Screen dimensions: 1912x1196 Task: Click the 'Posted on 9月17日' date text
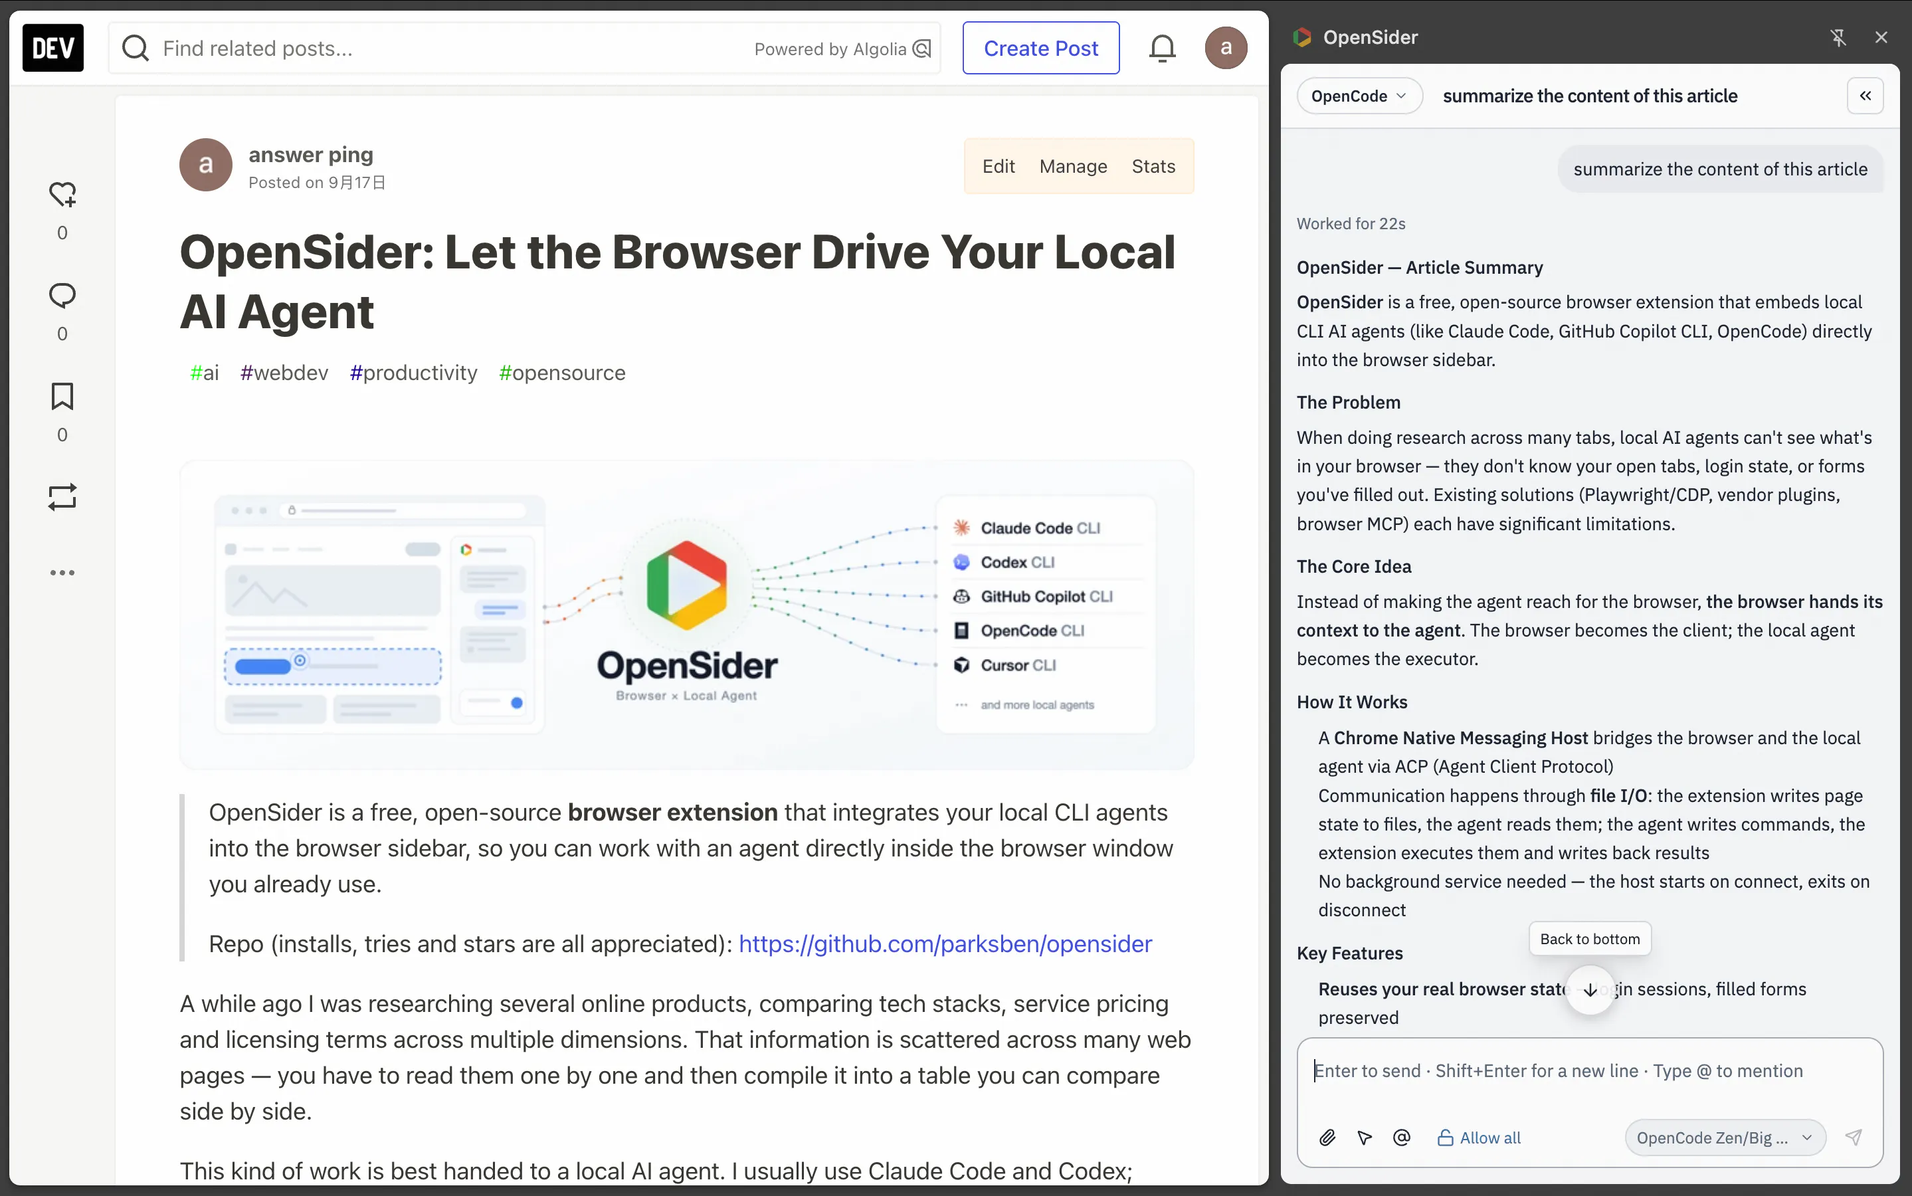click(x=317, y=183)
